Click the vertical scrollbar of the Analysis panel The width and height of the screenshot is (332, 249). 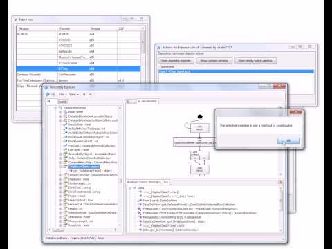(x=281, y=209)
